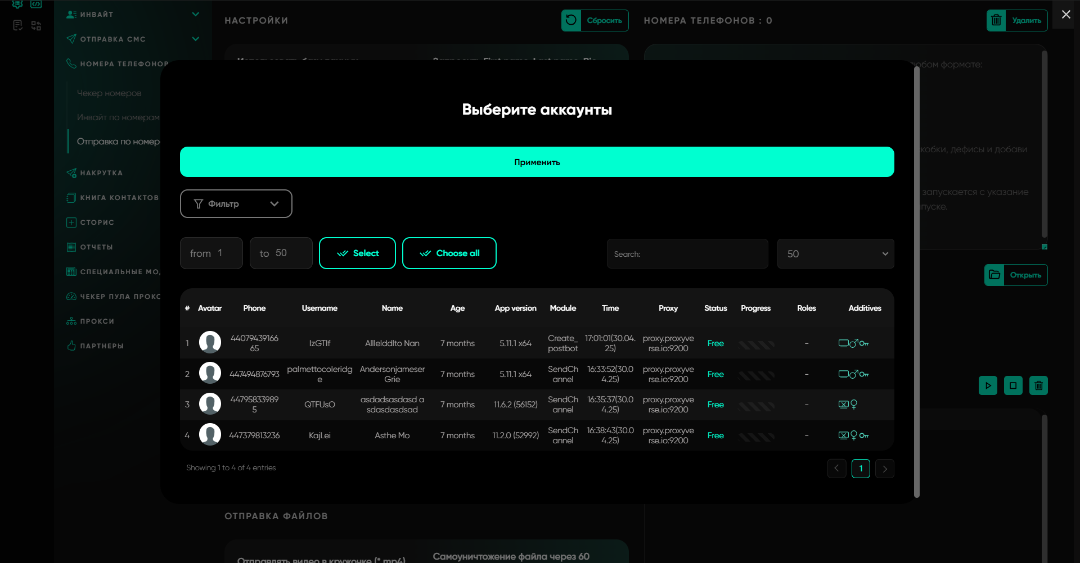The width and height of the screenshot is (1080, 563).
Task: Click the Search input field
Action: [687, 254]
